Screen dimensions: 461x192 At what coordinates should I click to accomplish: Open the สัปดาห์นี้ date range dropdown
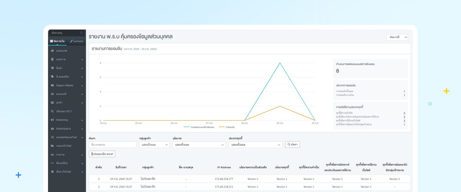(x=397, y=37)
